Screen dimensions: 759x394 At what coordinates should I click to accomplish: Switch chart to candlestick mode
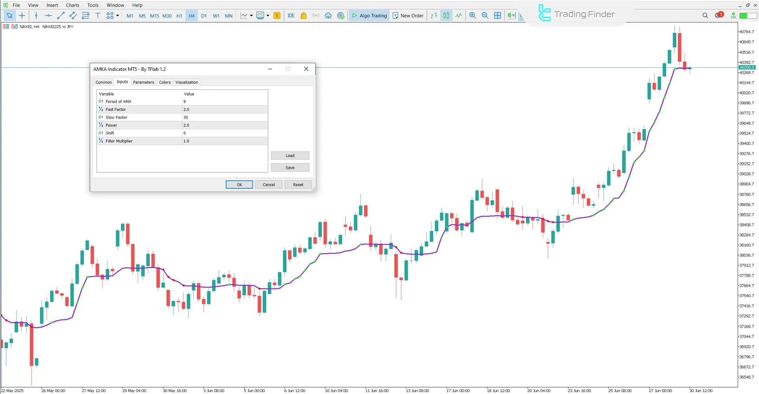coord(446,15)
